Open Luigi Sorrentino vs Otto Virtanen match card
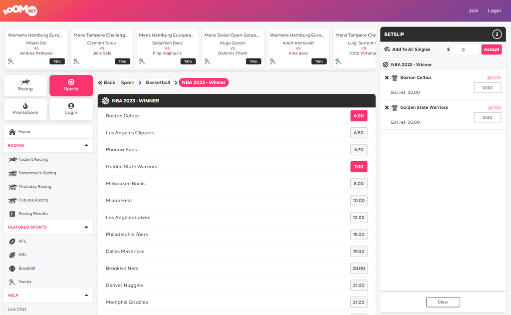 click(x=354, y=48)
